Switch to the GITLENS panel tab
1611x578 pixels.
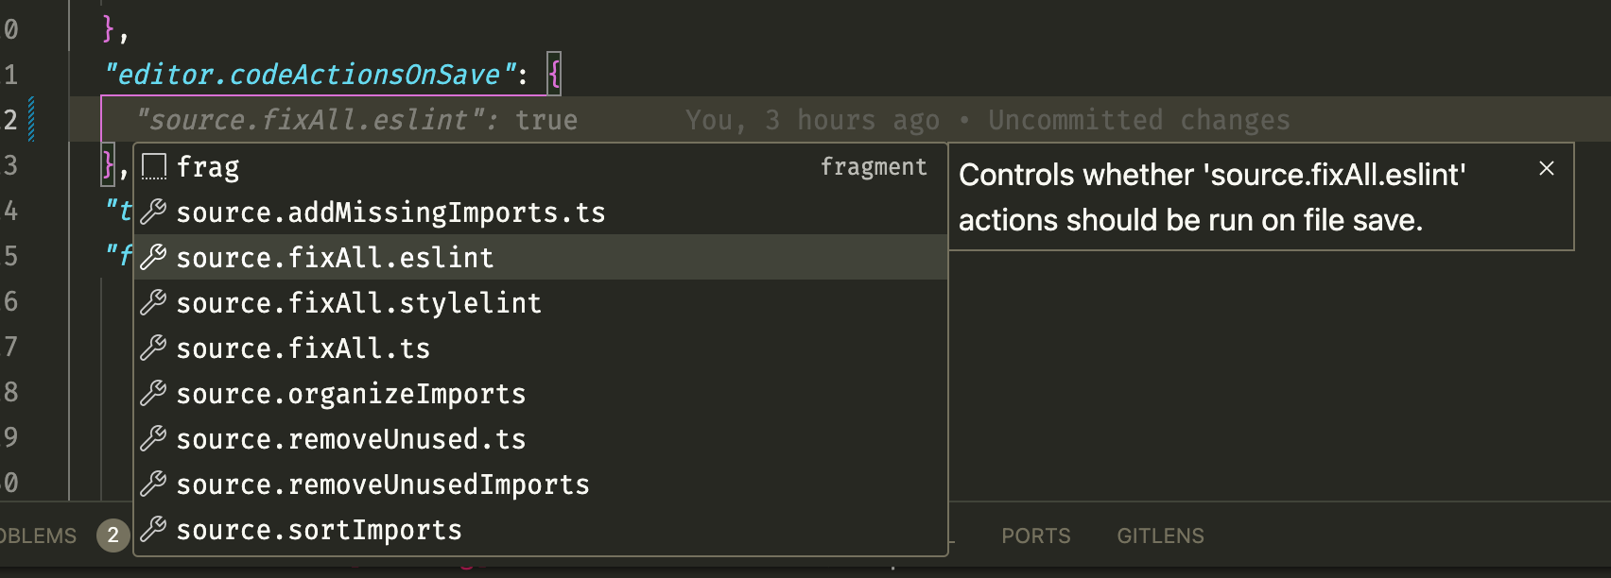click(x=1160, y=535)
